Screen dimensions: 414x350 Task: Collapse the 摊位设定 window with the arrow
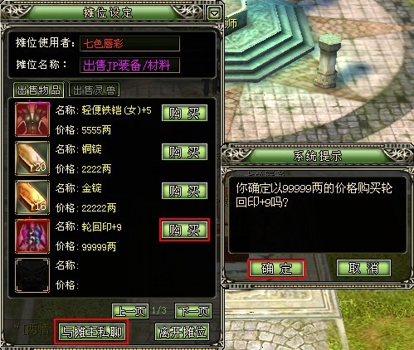tap(214, 12)
